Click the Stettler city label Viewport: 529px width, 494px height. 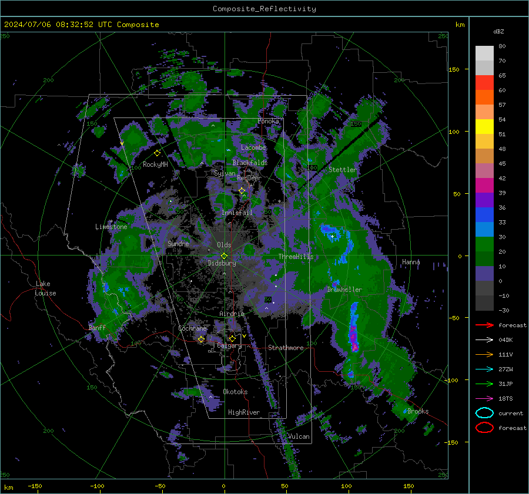343,170
